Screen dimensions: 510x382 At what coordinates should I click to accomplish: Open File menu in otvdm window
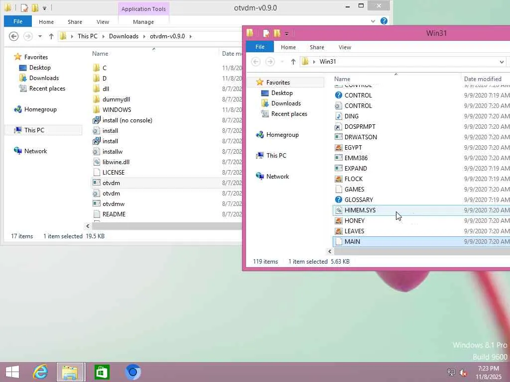(x=18, y=21)
